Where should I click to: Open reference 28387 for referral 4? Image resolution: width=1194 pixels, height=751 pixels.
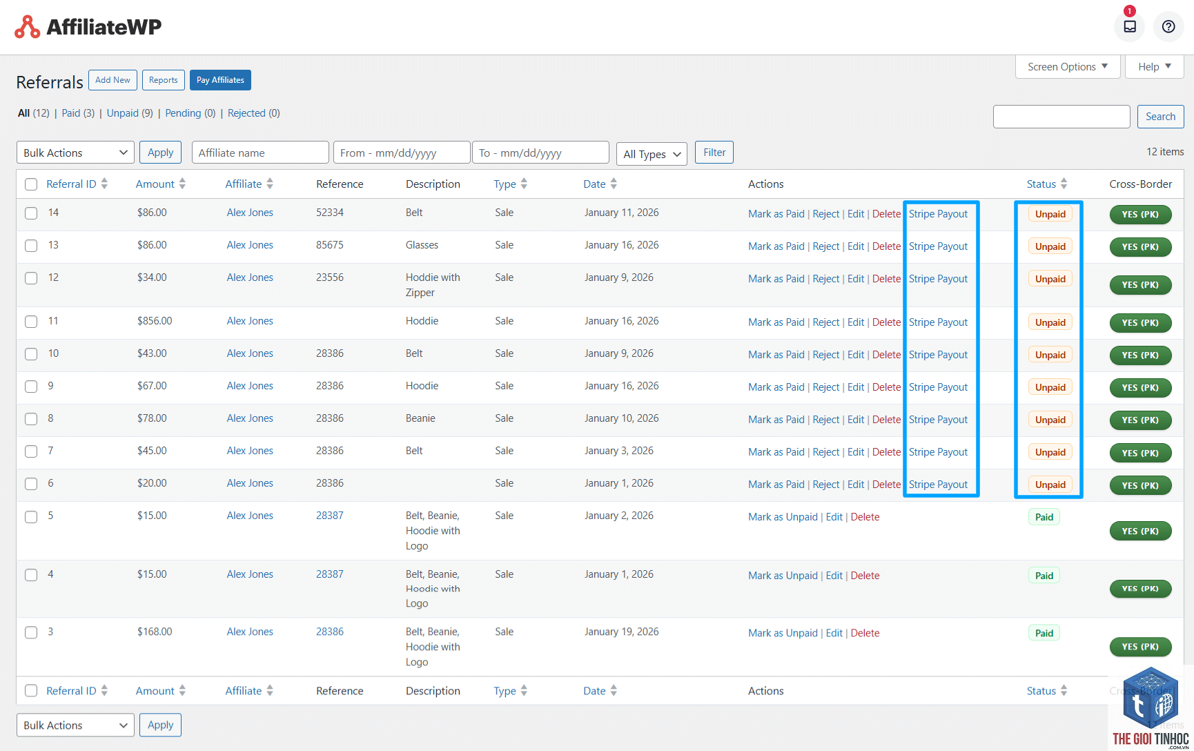(330, 574)
